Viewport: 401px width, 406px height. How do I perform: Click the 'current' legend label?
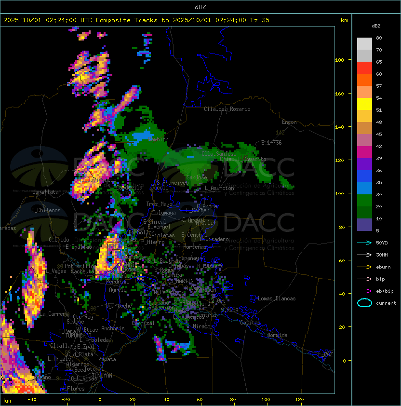pyautogui.click(x=386, y=303)
